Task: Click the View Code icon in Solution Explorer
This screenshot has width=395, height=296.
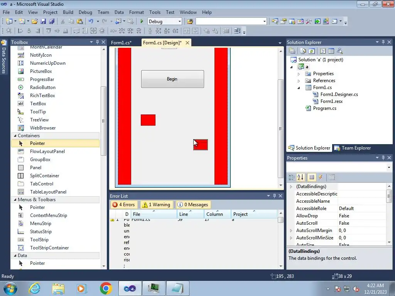Action: [323, 51]
